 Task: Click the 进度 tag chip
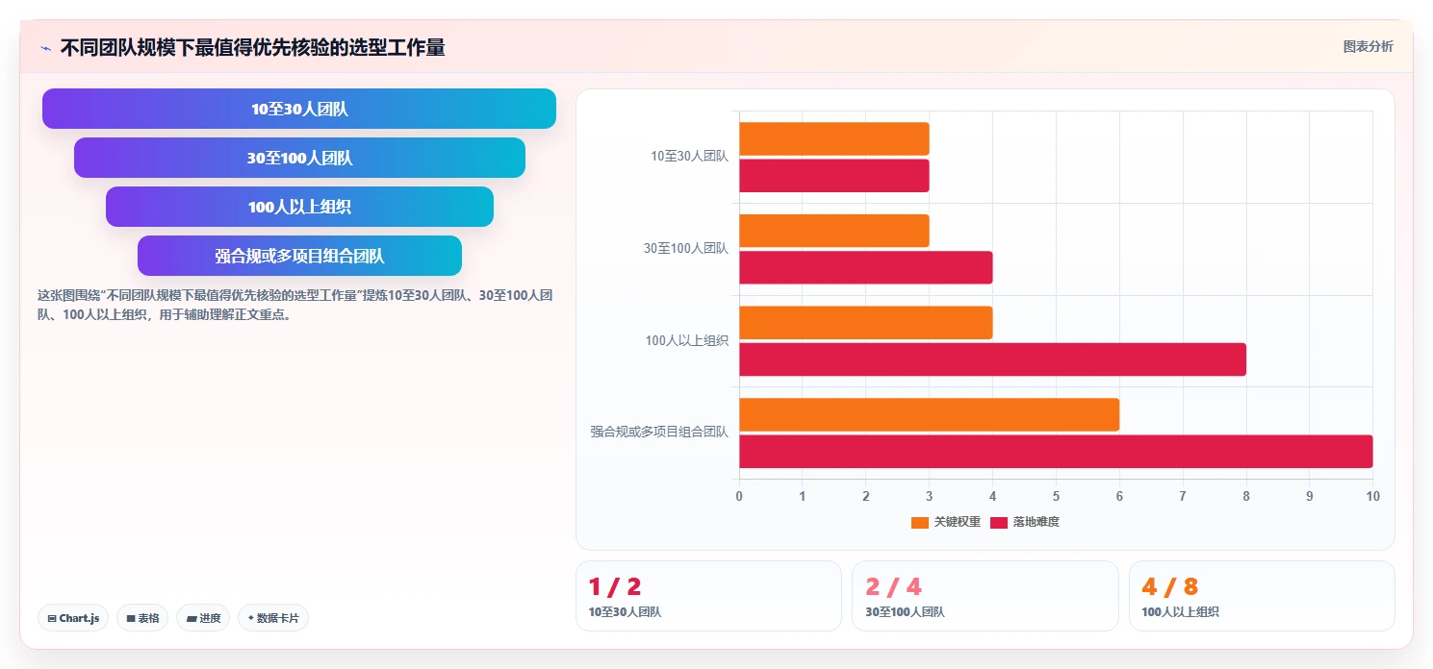(x=203, y=618)
